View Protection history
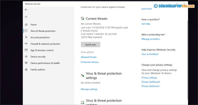The image size is (198, 105). tap(89, 62)
